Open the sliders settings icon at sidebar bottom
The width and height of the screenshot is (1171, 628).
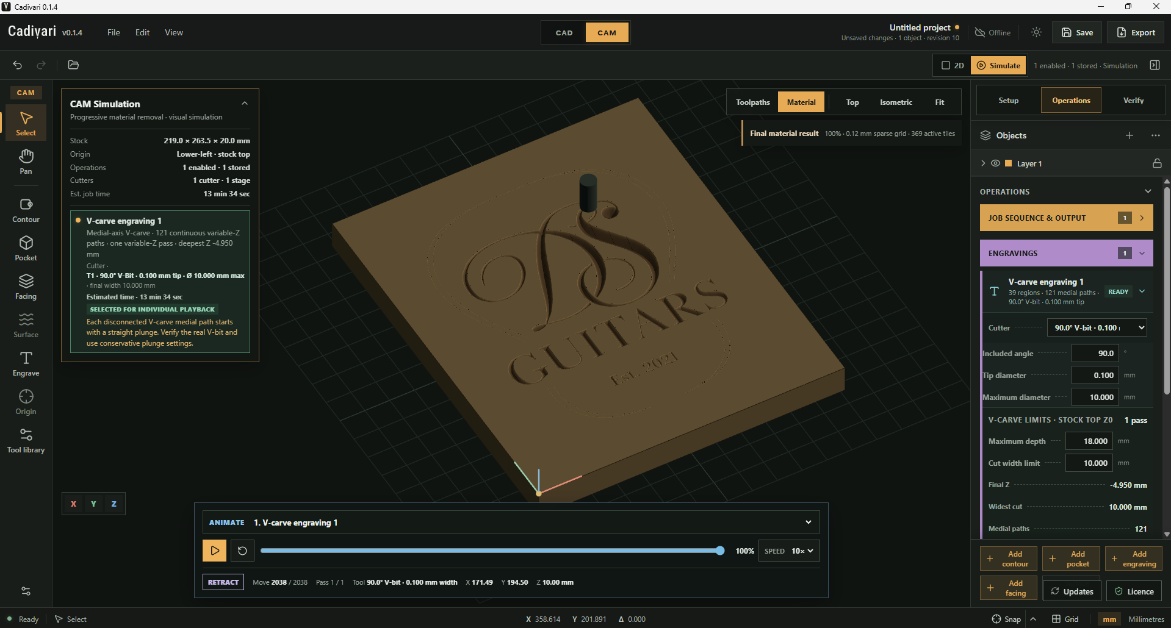point(26,591)
